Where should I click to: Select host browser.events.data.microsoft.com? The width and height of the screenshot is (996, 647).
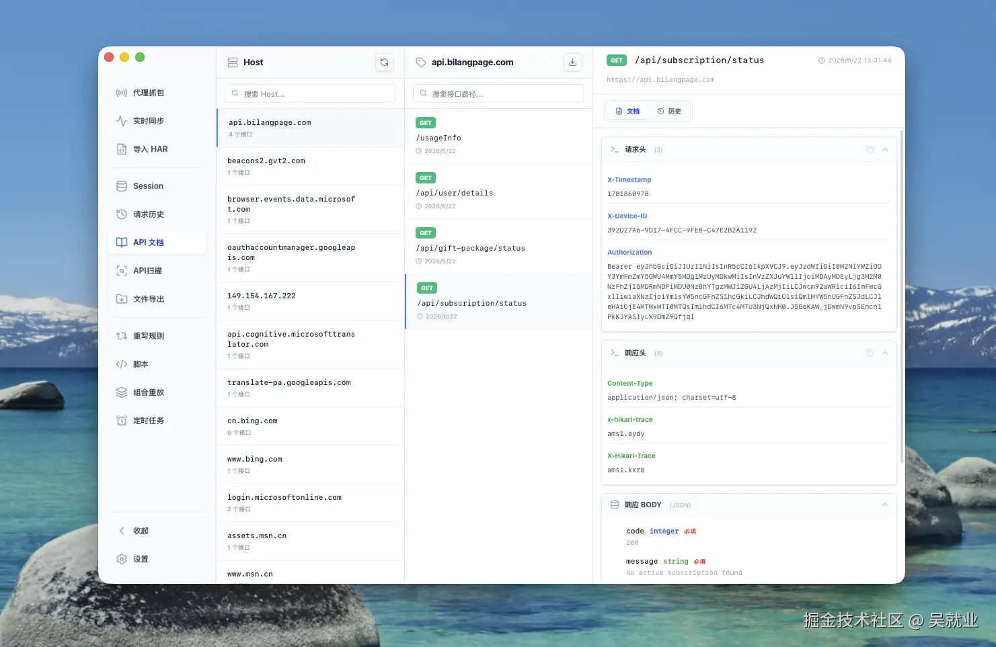tap(310, 210)
